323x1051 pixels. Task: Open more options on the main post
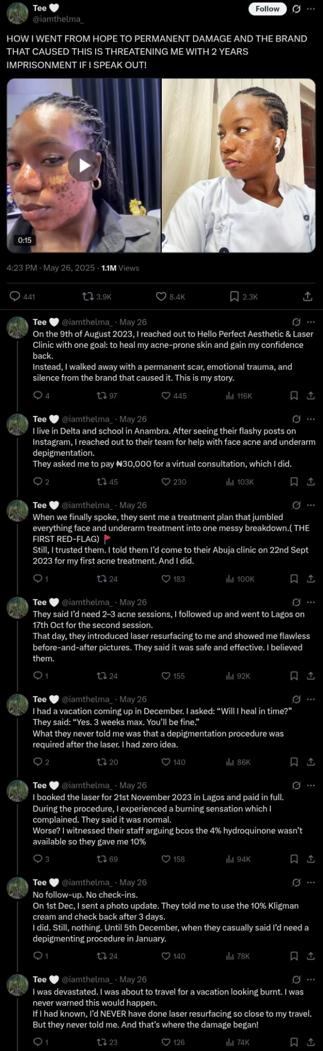tap(311, 9)
